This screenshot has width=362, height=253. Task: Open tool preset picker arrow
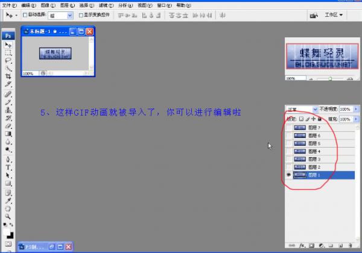coord(16,16)
